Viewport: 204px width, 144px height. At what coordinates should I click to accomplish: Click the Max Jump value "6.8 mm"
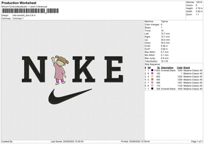(x=165, y=58)
